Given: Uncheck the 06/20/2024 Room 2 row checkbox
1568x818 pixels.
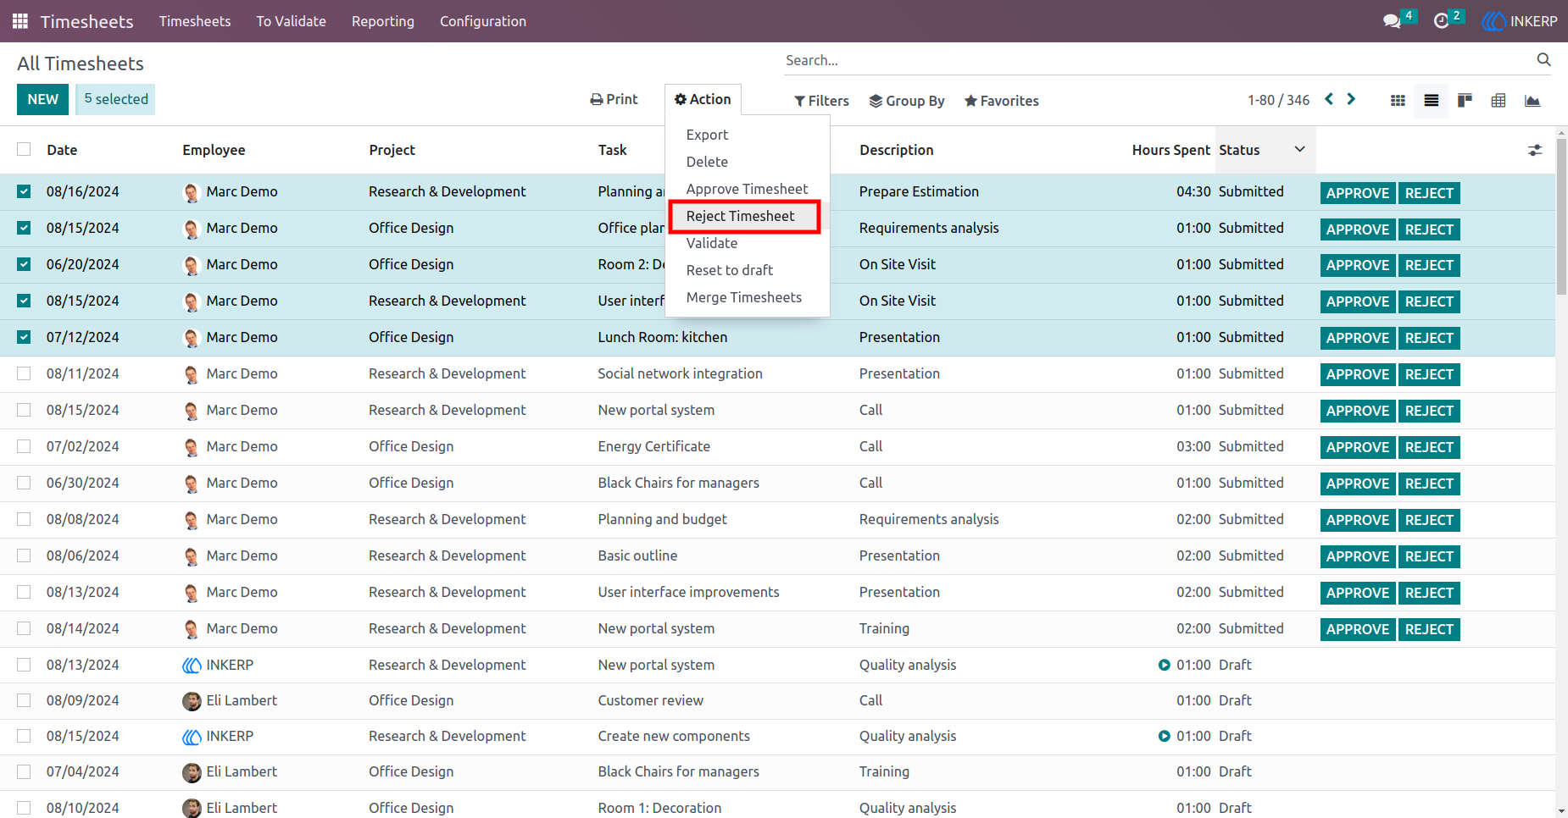Looking at the screenshot, I should pyautogui.click(x=24, y=264).
